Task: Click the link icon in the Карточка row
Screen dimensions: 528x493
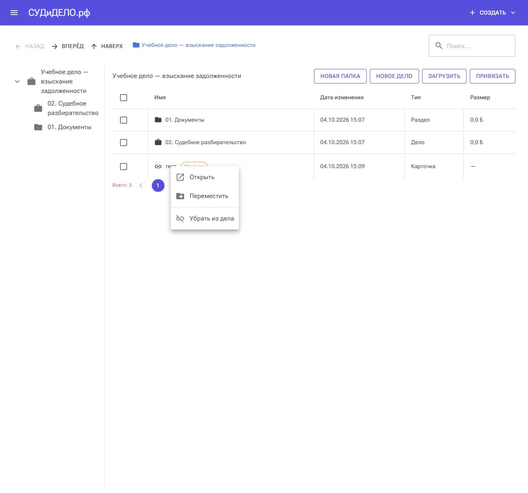Action: [158, 167]
